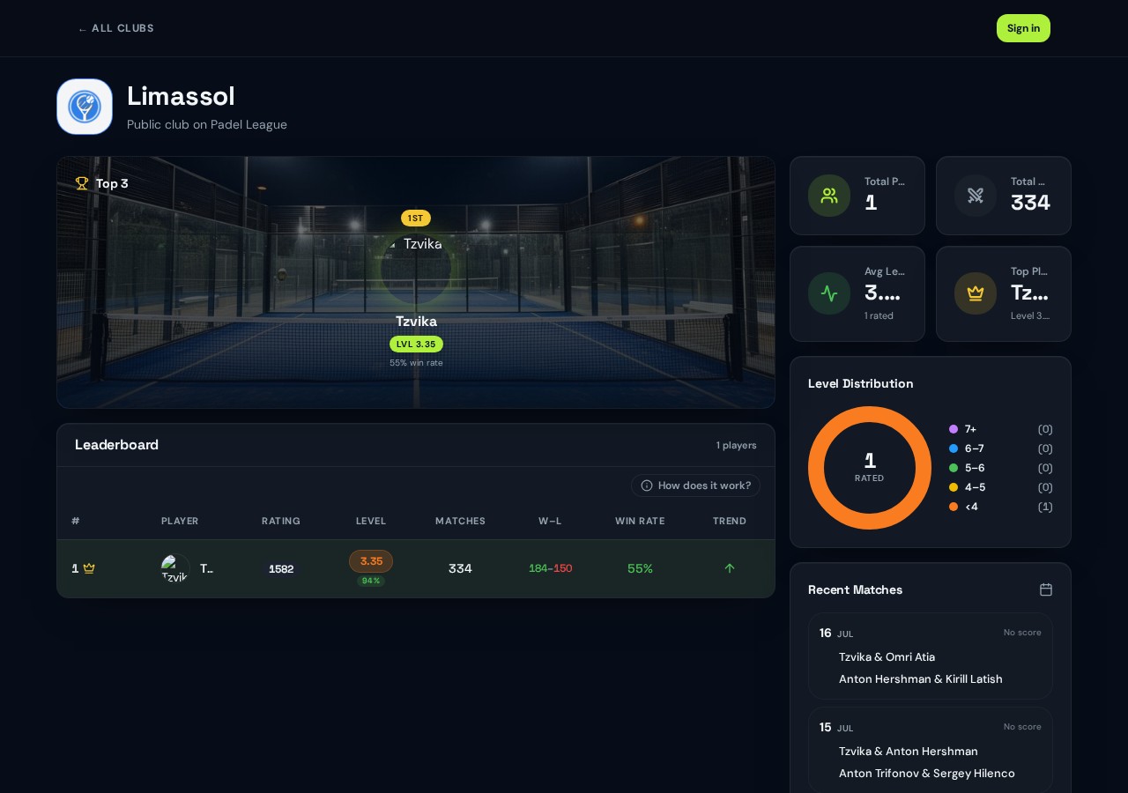Click the crossed swords matches icon
1128x793 pixels.
pos(976,196)
